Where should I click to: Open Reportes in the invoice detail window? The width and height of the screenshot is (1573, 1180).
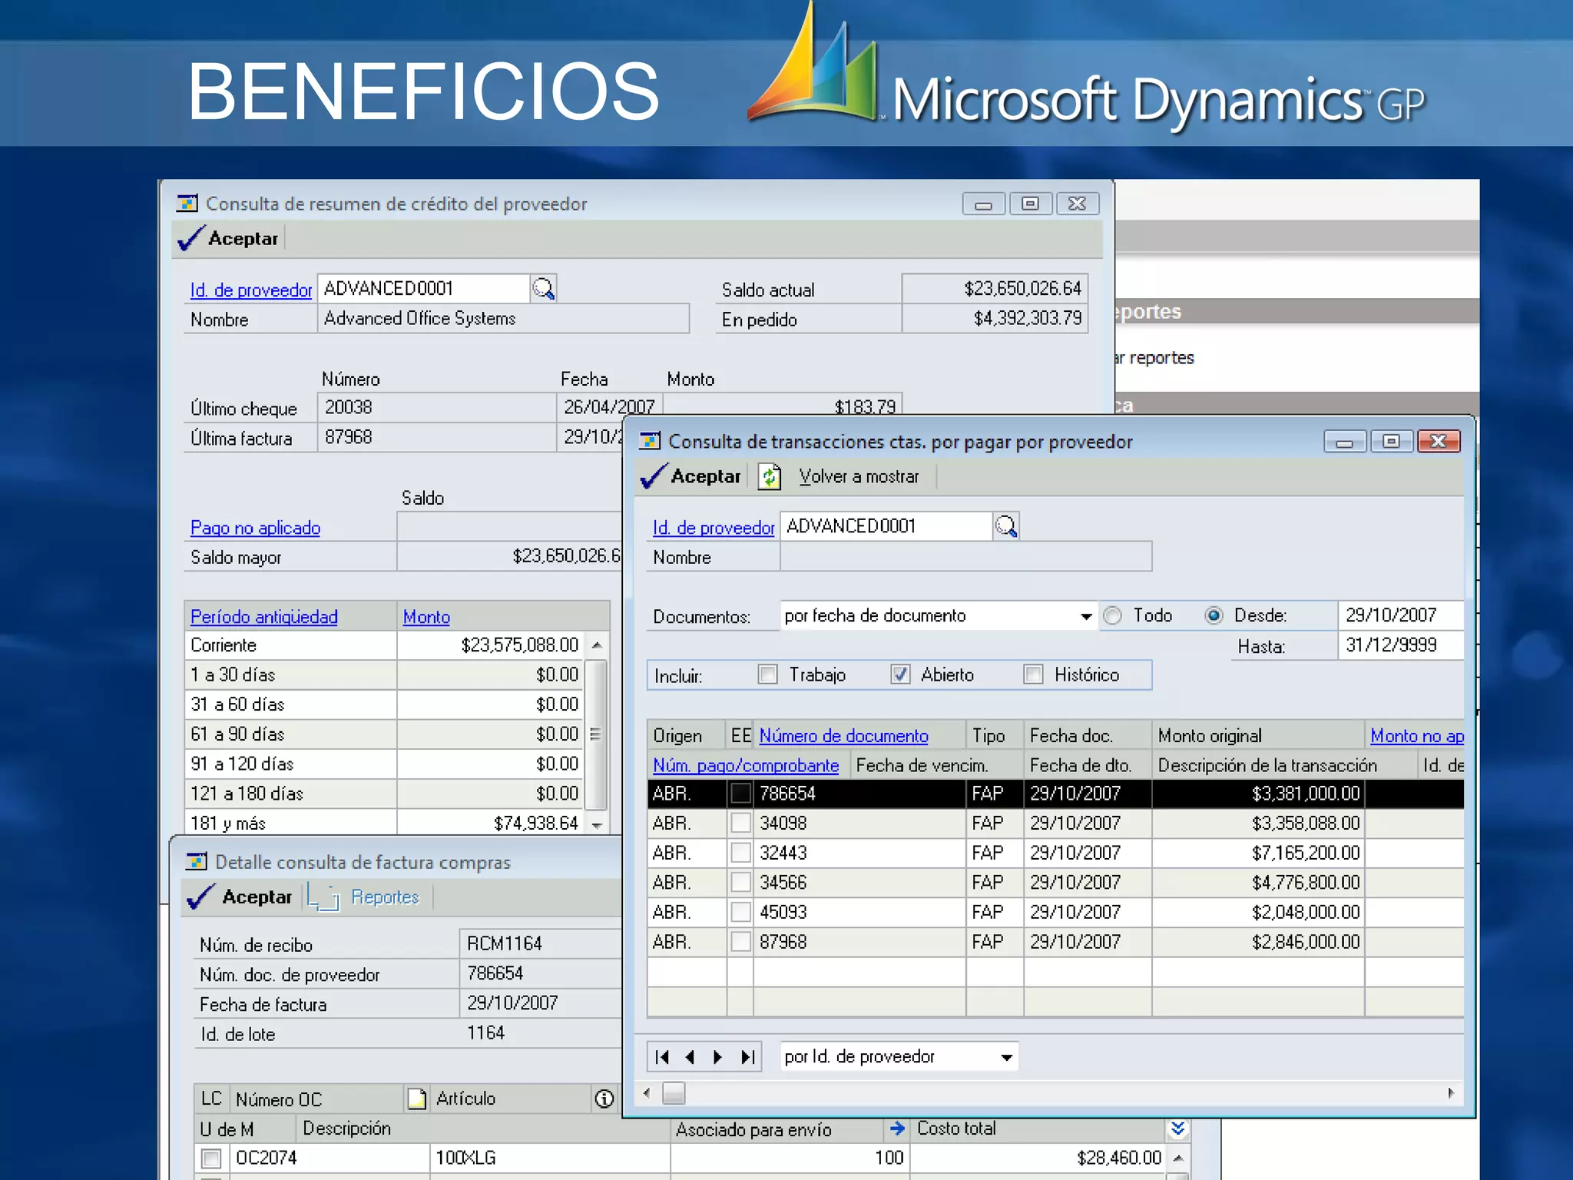(x=363, y=897)
